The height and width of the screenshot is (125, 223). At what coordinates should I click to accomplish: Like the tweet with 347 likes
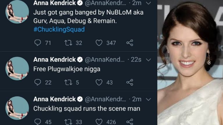tap(99, 43)
